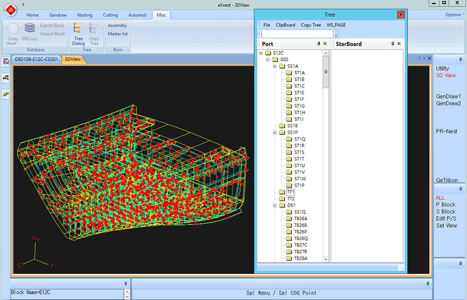Collapse the DK1 tree node

[275, 205]
